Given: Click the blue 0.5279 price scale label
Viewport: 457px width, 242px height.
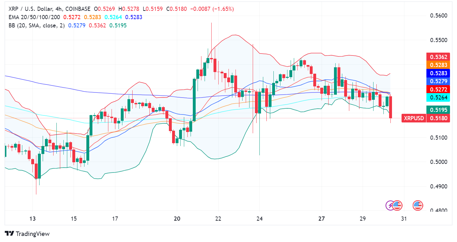Looking at the screenshot, I should point(438,81).
